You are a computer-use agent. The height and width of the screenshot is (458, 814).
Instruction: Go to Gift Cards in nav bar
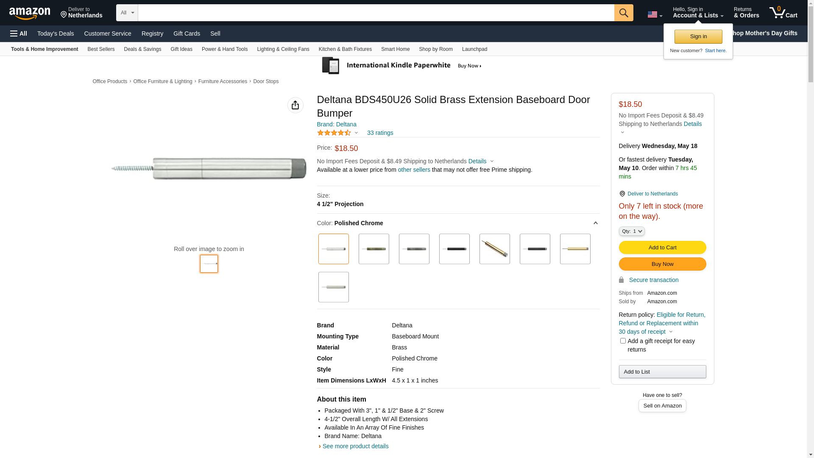[x=187, y=34]
